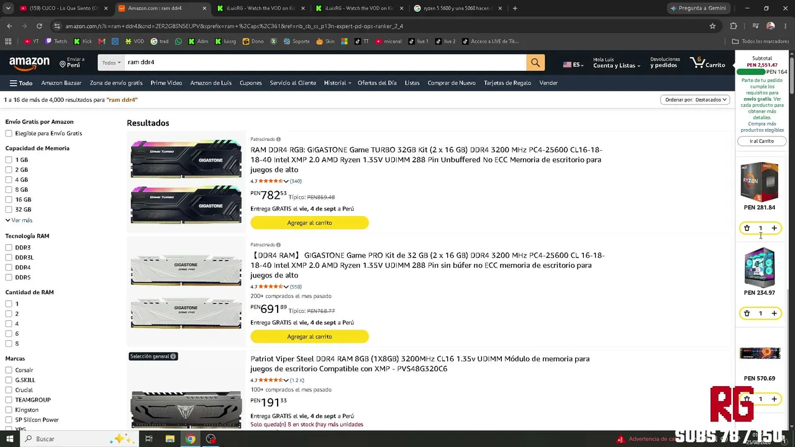Screen dimensions: 795x447
Task: Remove the PC case from cart sidebar
Action: [x=747, y=314]
